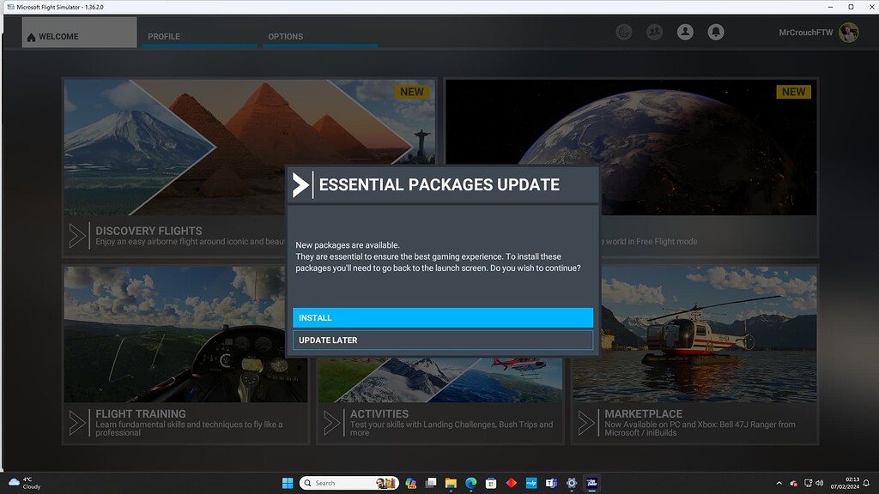Open the notifications bell icon
879x494 pixels.
pyautogui.click(x=716, y=32)
